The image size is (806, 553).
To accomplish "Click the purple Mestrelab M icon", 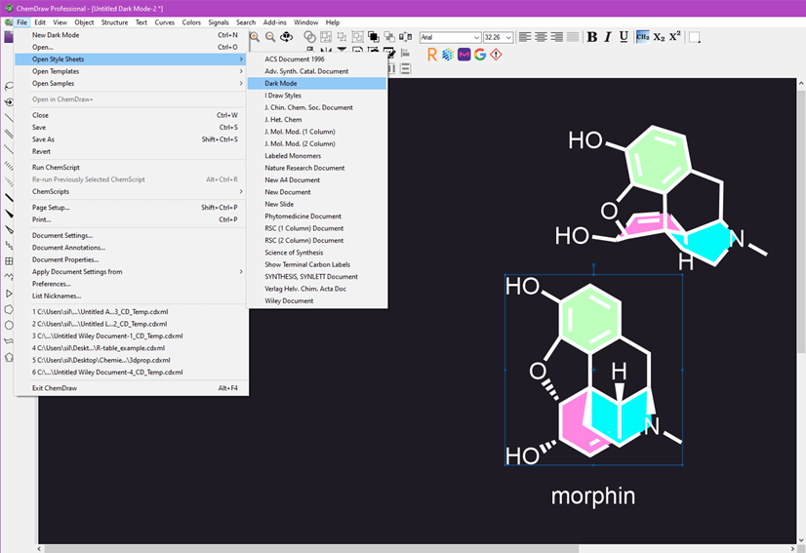I will coord(463,55).
